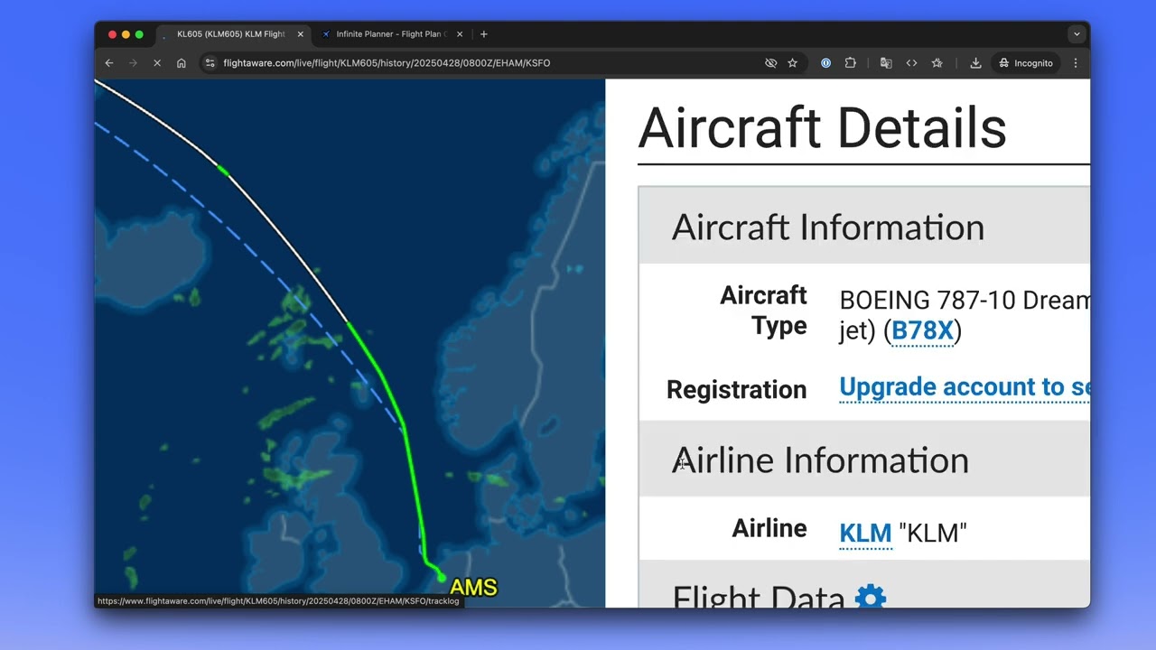This screenshot has height=650, width=1156.
Task: Click the Aircraft Type label
Action: [763, 311]
